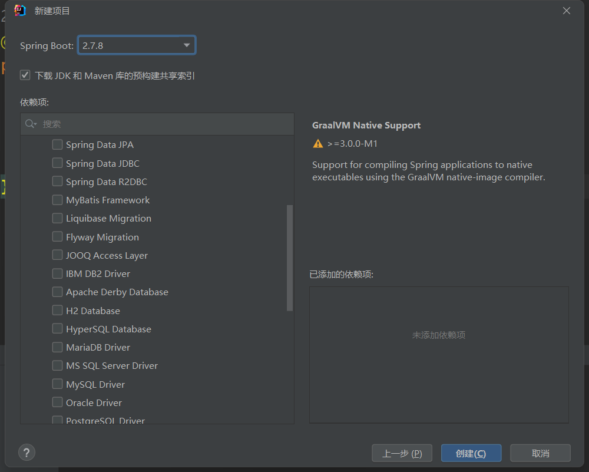The height and width of the screenshot is (472, 589).
Task: Select Flyway Migration in the list
Action: pos(102,237)
